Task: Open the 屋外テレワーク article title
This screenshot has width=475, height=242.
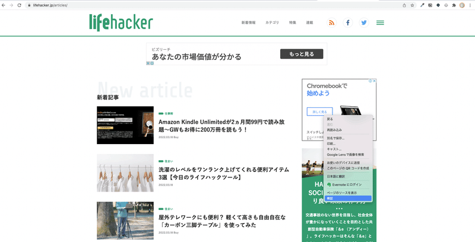Action: tap(222, 221)
